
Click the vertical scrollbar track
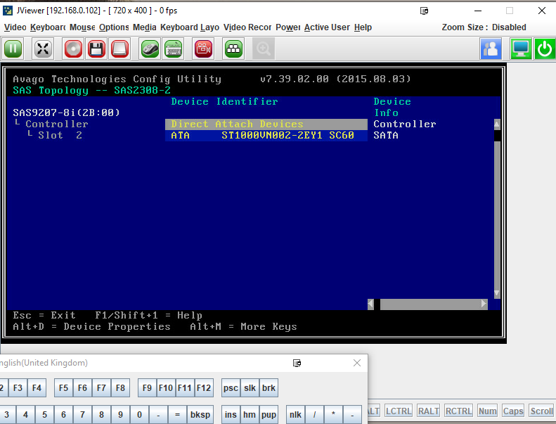pyautogui.click(x=497, y=214)
